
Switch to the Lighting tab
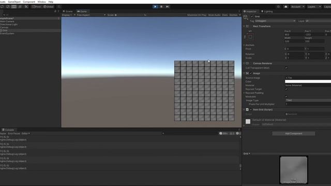coord(267,11)
